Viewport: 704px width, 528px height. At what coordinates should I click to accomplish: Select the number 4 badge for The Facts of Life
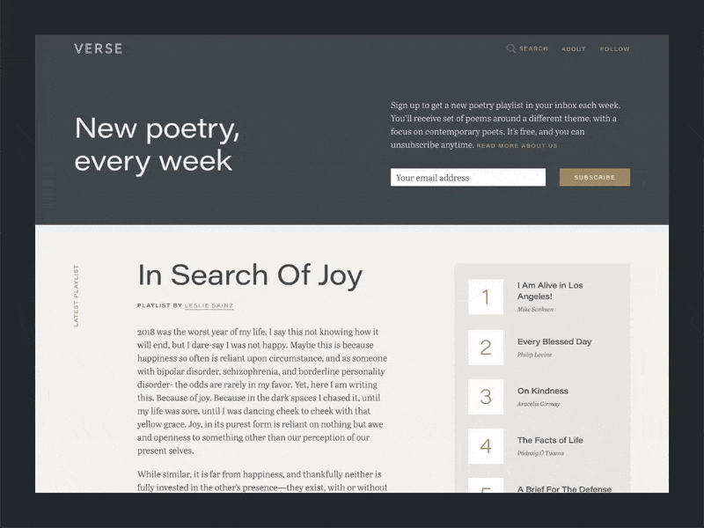click(x=487, y=445)
